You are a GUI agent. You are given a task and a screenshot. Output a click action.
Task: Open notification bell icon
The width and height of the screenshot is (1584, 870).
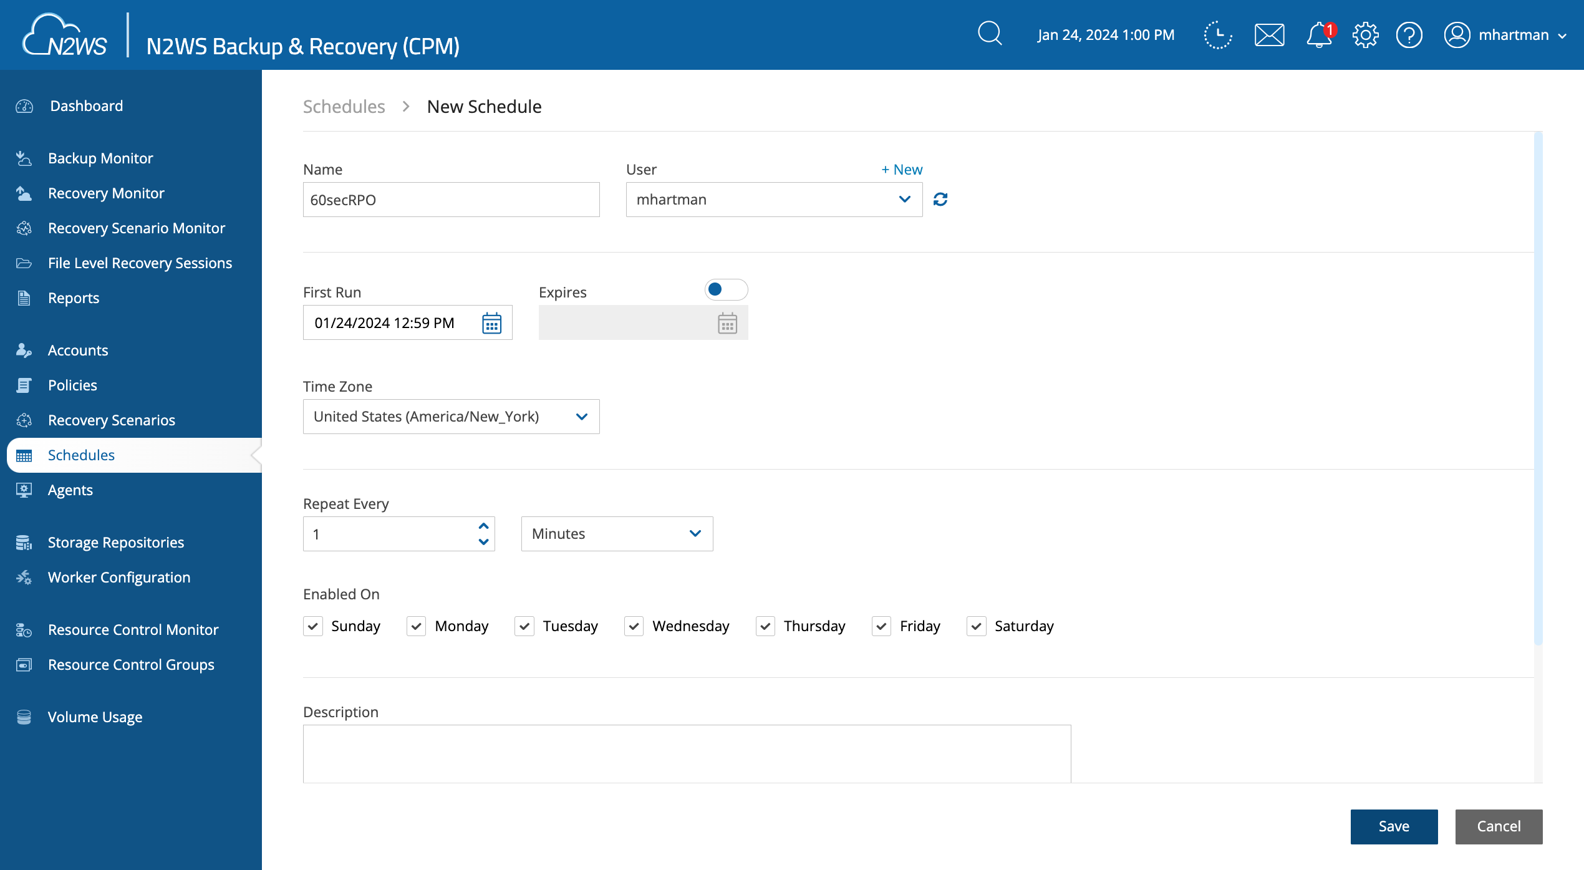click(x=1320, y=36)
